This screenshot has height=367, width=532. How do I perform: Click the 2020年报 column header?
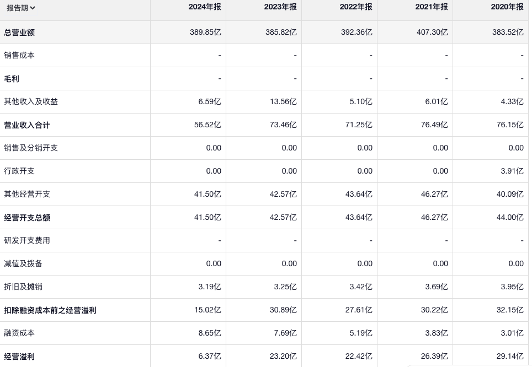[508, 7]
